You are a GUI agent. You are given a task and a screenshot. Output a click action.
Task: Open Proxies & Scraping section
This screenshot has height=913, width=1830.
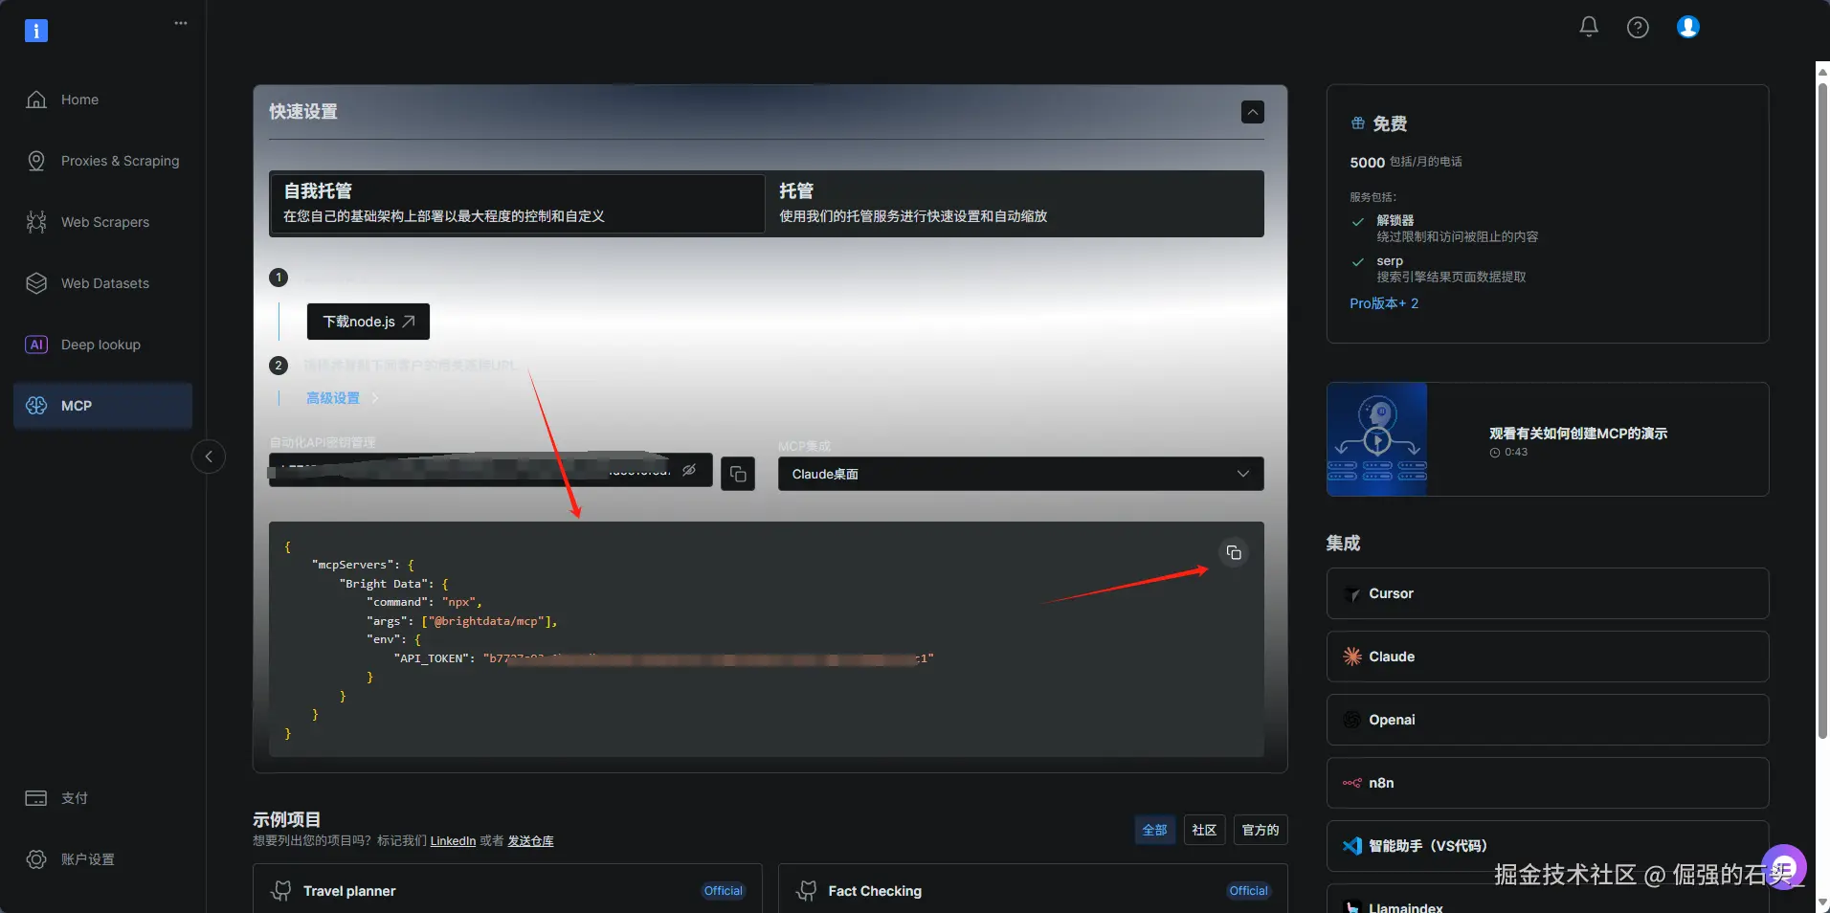click(x=103, y=161)
